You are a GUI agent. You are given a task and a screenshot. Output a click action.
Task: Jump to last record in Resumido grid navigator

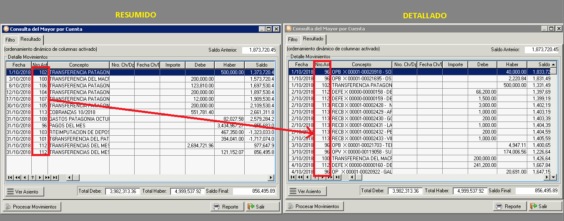tap(55, 178)
